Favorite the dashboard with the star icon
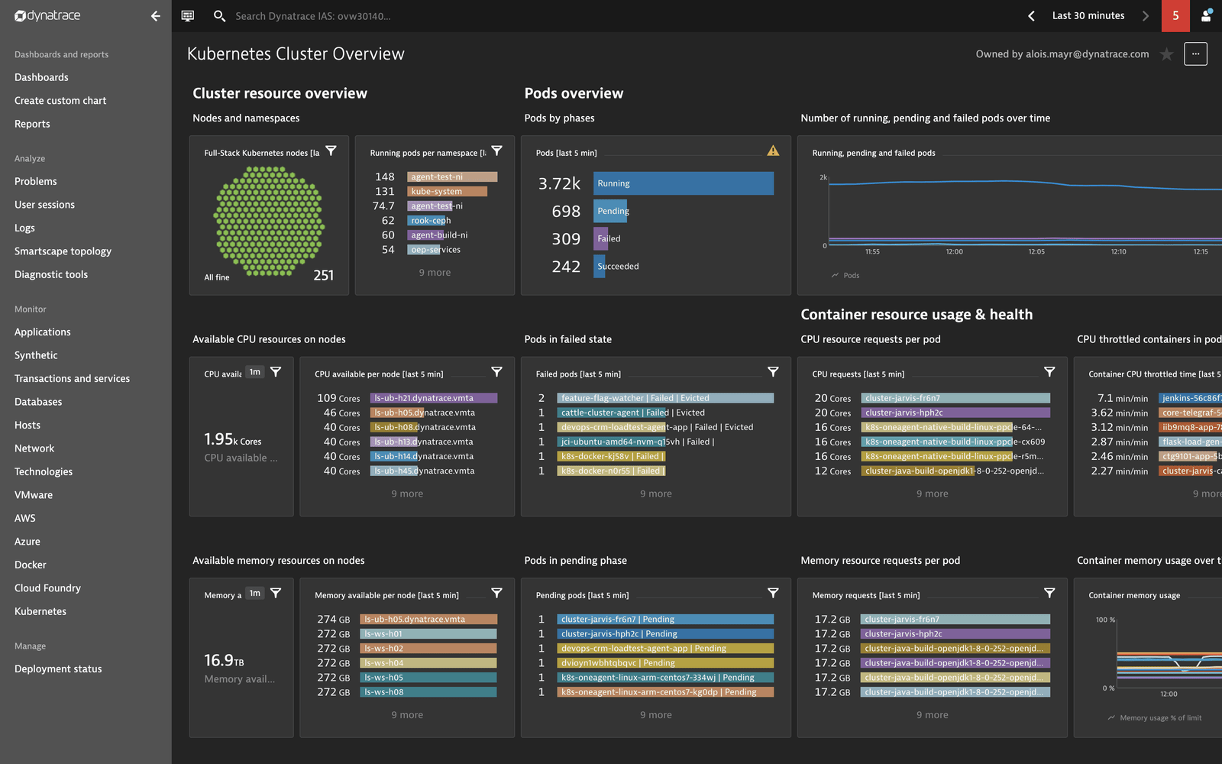 tap(1166, 54)
